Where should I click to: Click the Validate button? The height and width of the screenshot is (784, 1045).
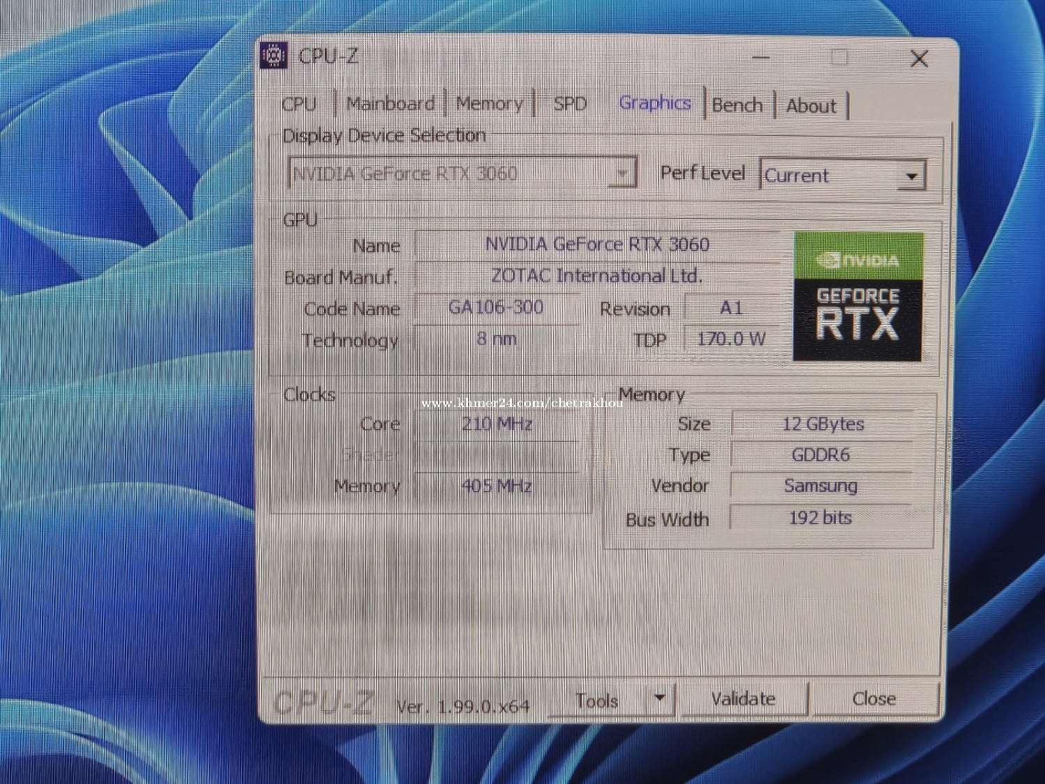click(x=743, y=698)
